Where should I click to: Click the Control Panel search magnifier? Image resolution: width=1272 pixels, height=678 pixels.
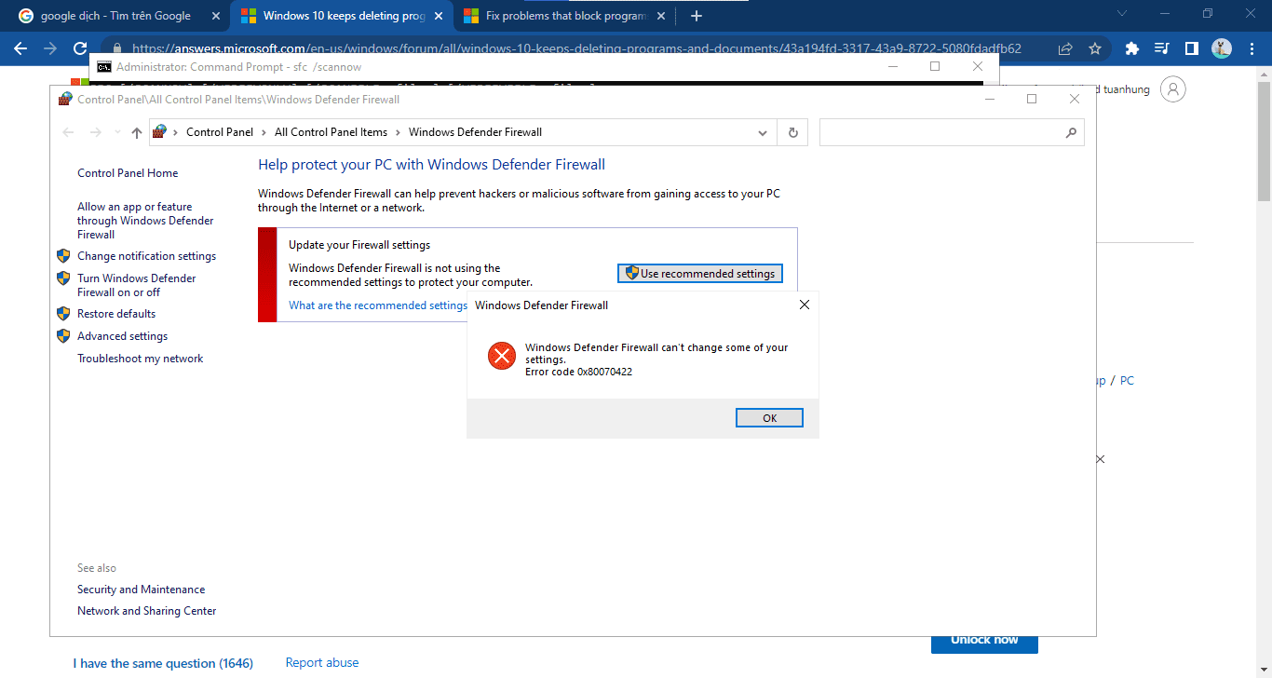click(1071, 132)
